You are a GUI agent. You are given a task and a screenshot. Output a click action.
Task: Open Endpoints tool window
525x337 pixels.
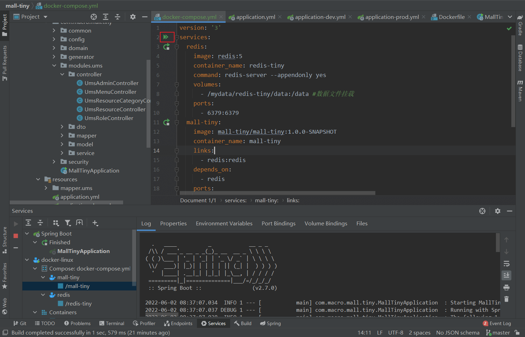pyautogui.click(x=178, y=323)
